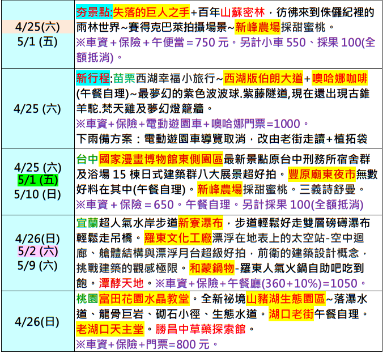Click the highlighted 豐原廟東夜市 text

tap(322, 175)
